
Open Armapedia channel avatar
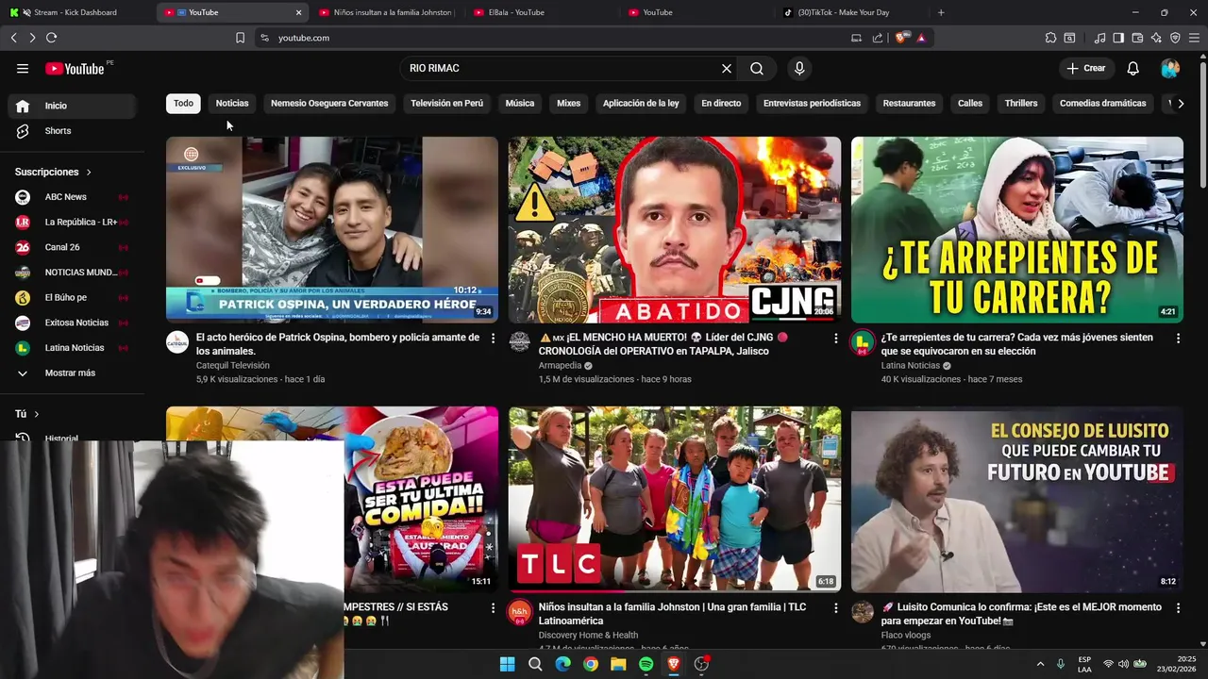(x=520, y=341)
